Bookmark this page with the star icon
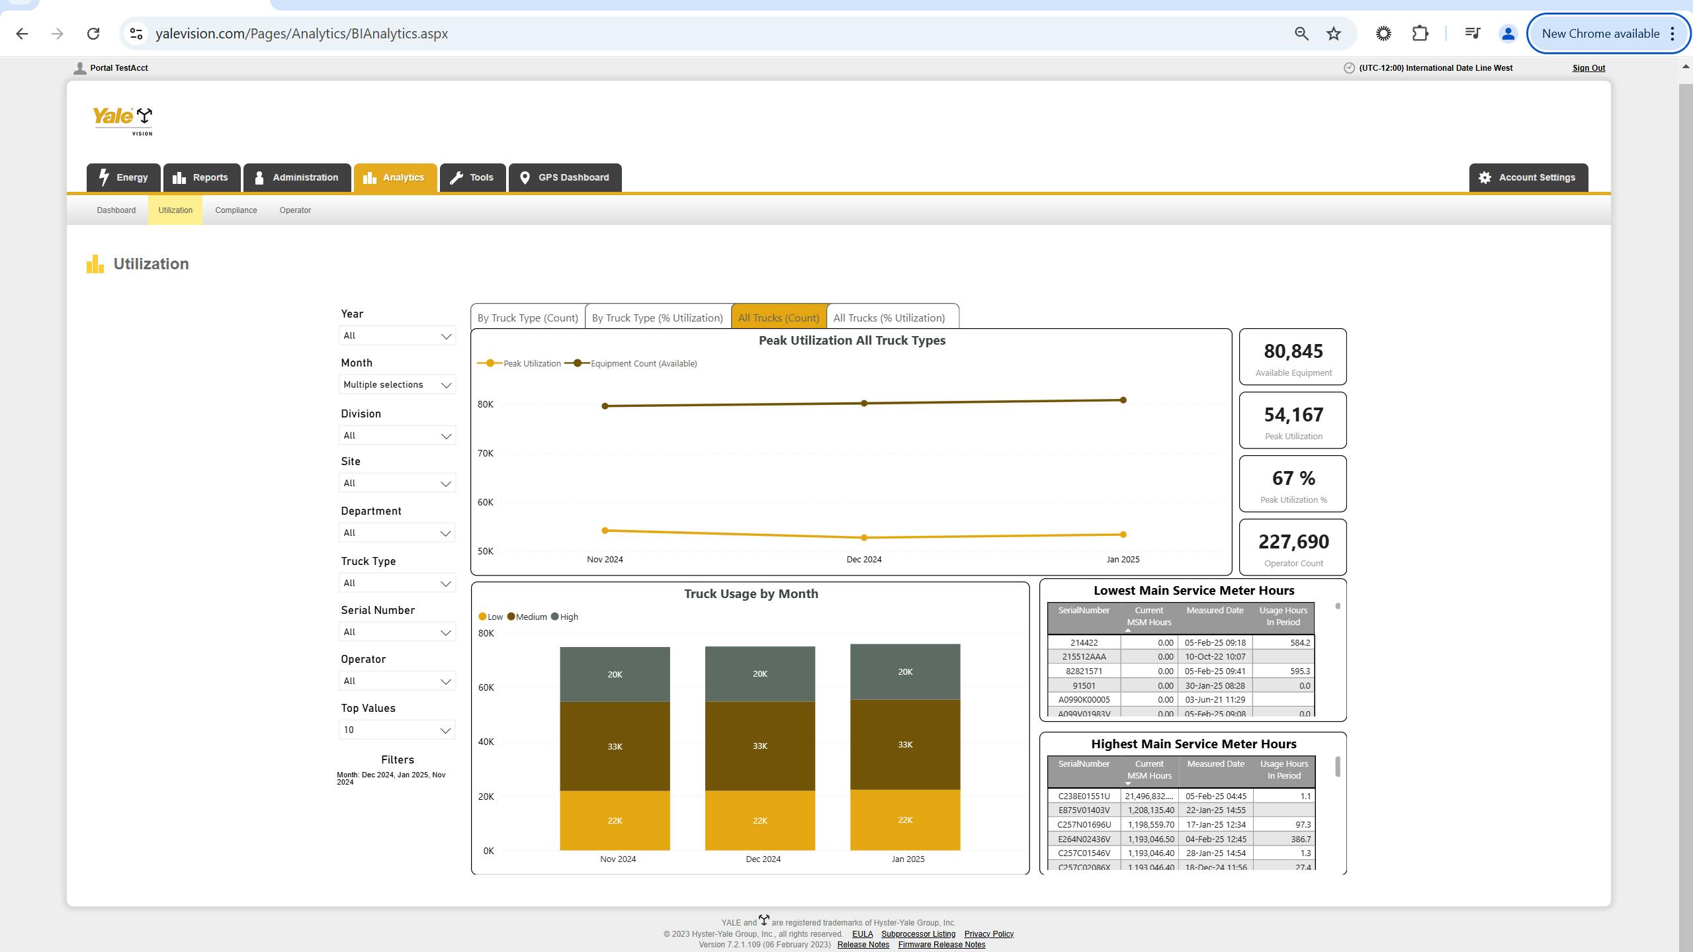 tap(1333, 34)
